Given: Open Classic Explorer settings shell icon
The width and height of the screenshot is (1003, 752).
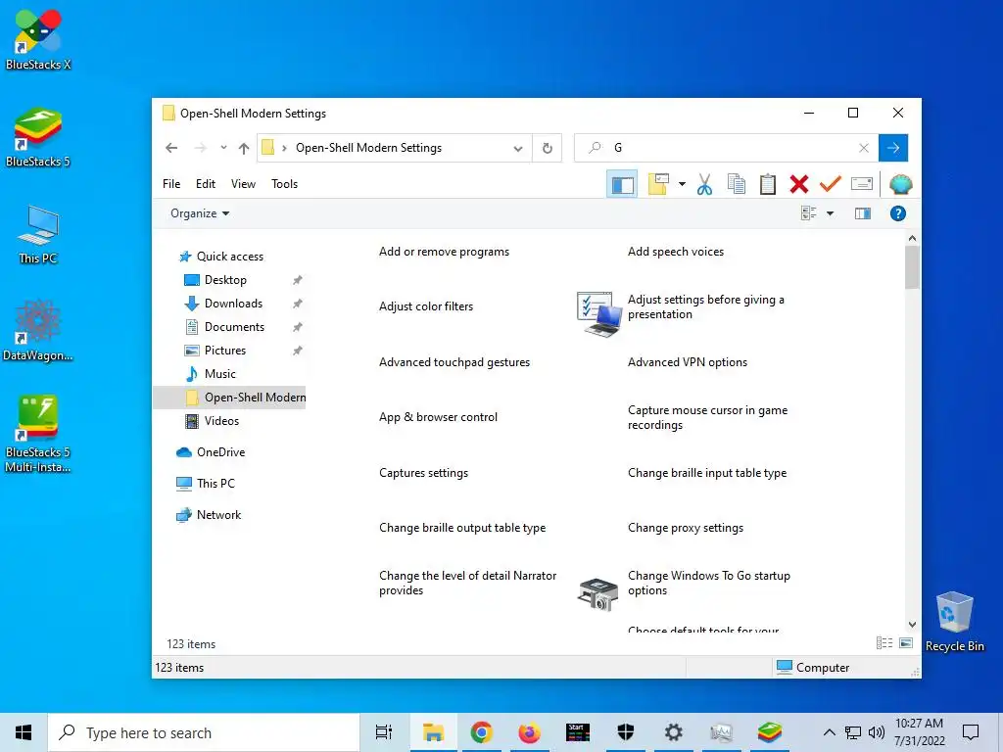Looking at the screenshot, I should coord(900,184).
